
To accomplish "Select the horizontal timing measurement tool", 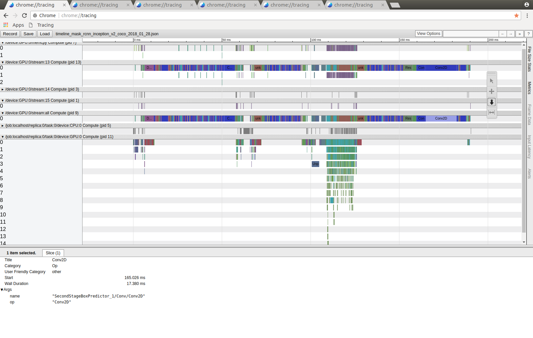I will [491, 113].
